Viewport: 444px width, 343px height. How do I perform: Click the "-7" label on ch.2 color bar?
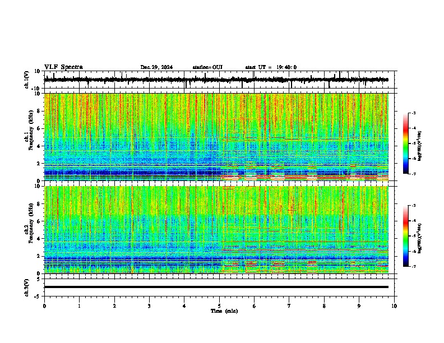point(414,266)
